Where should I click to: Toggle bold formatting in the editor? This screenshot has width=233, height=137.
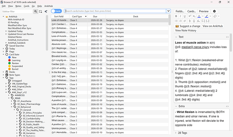(x=176, y=16)
